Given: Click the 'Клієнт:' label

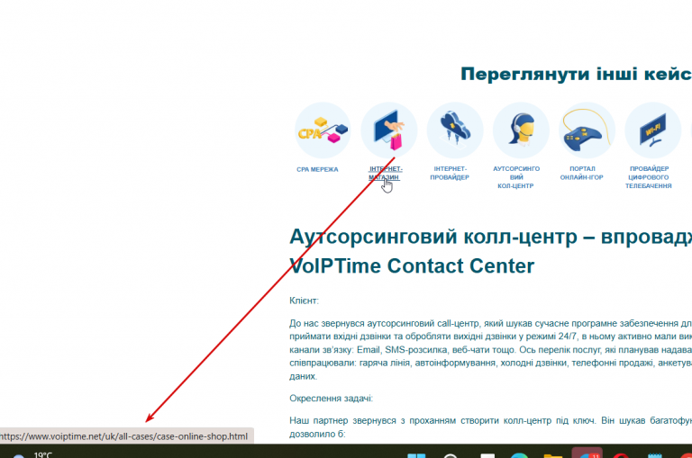Looking at the screenshot, I should point(304,301).
